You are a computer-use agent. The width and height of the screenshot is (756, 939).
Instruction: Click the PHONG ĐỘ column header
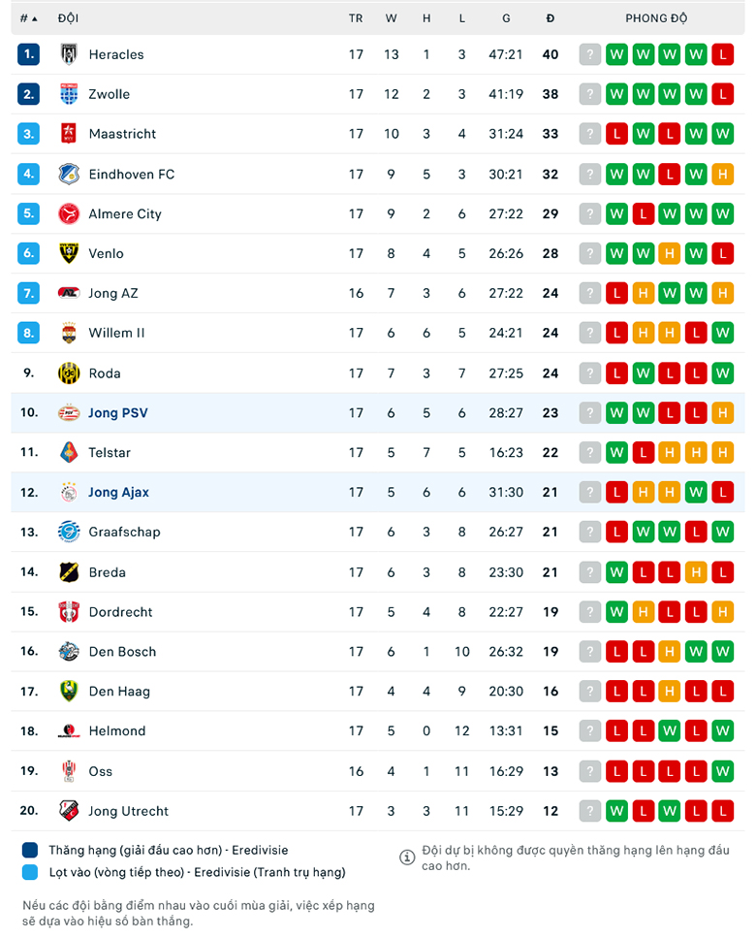coord(656,18)
